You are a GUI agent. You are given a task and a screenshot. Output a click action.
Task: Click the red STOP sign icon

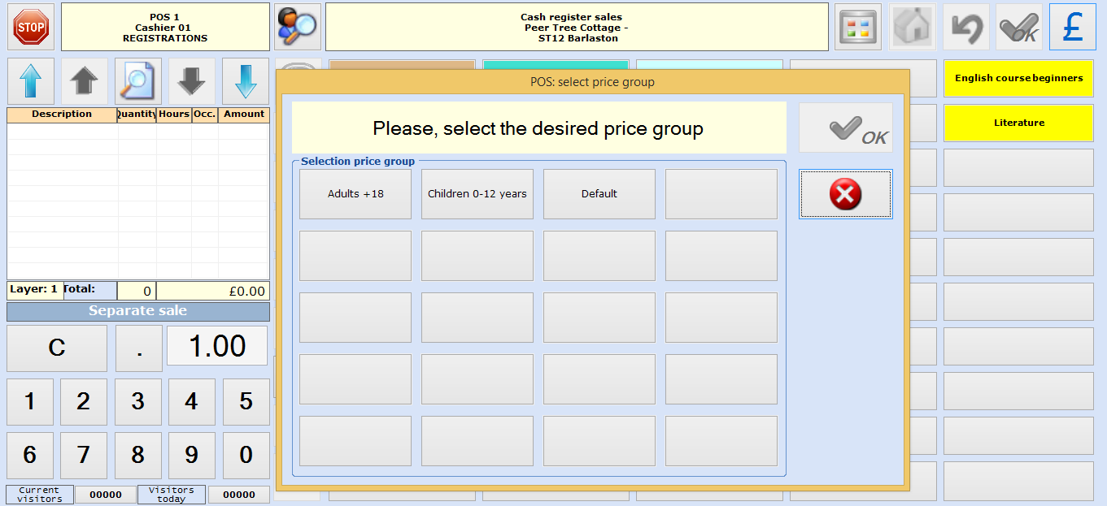32,27
